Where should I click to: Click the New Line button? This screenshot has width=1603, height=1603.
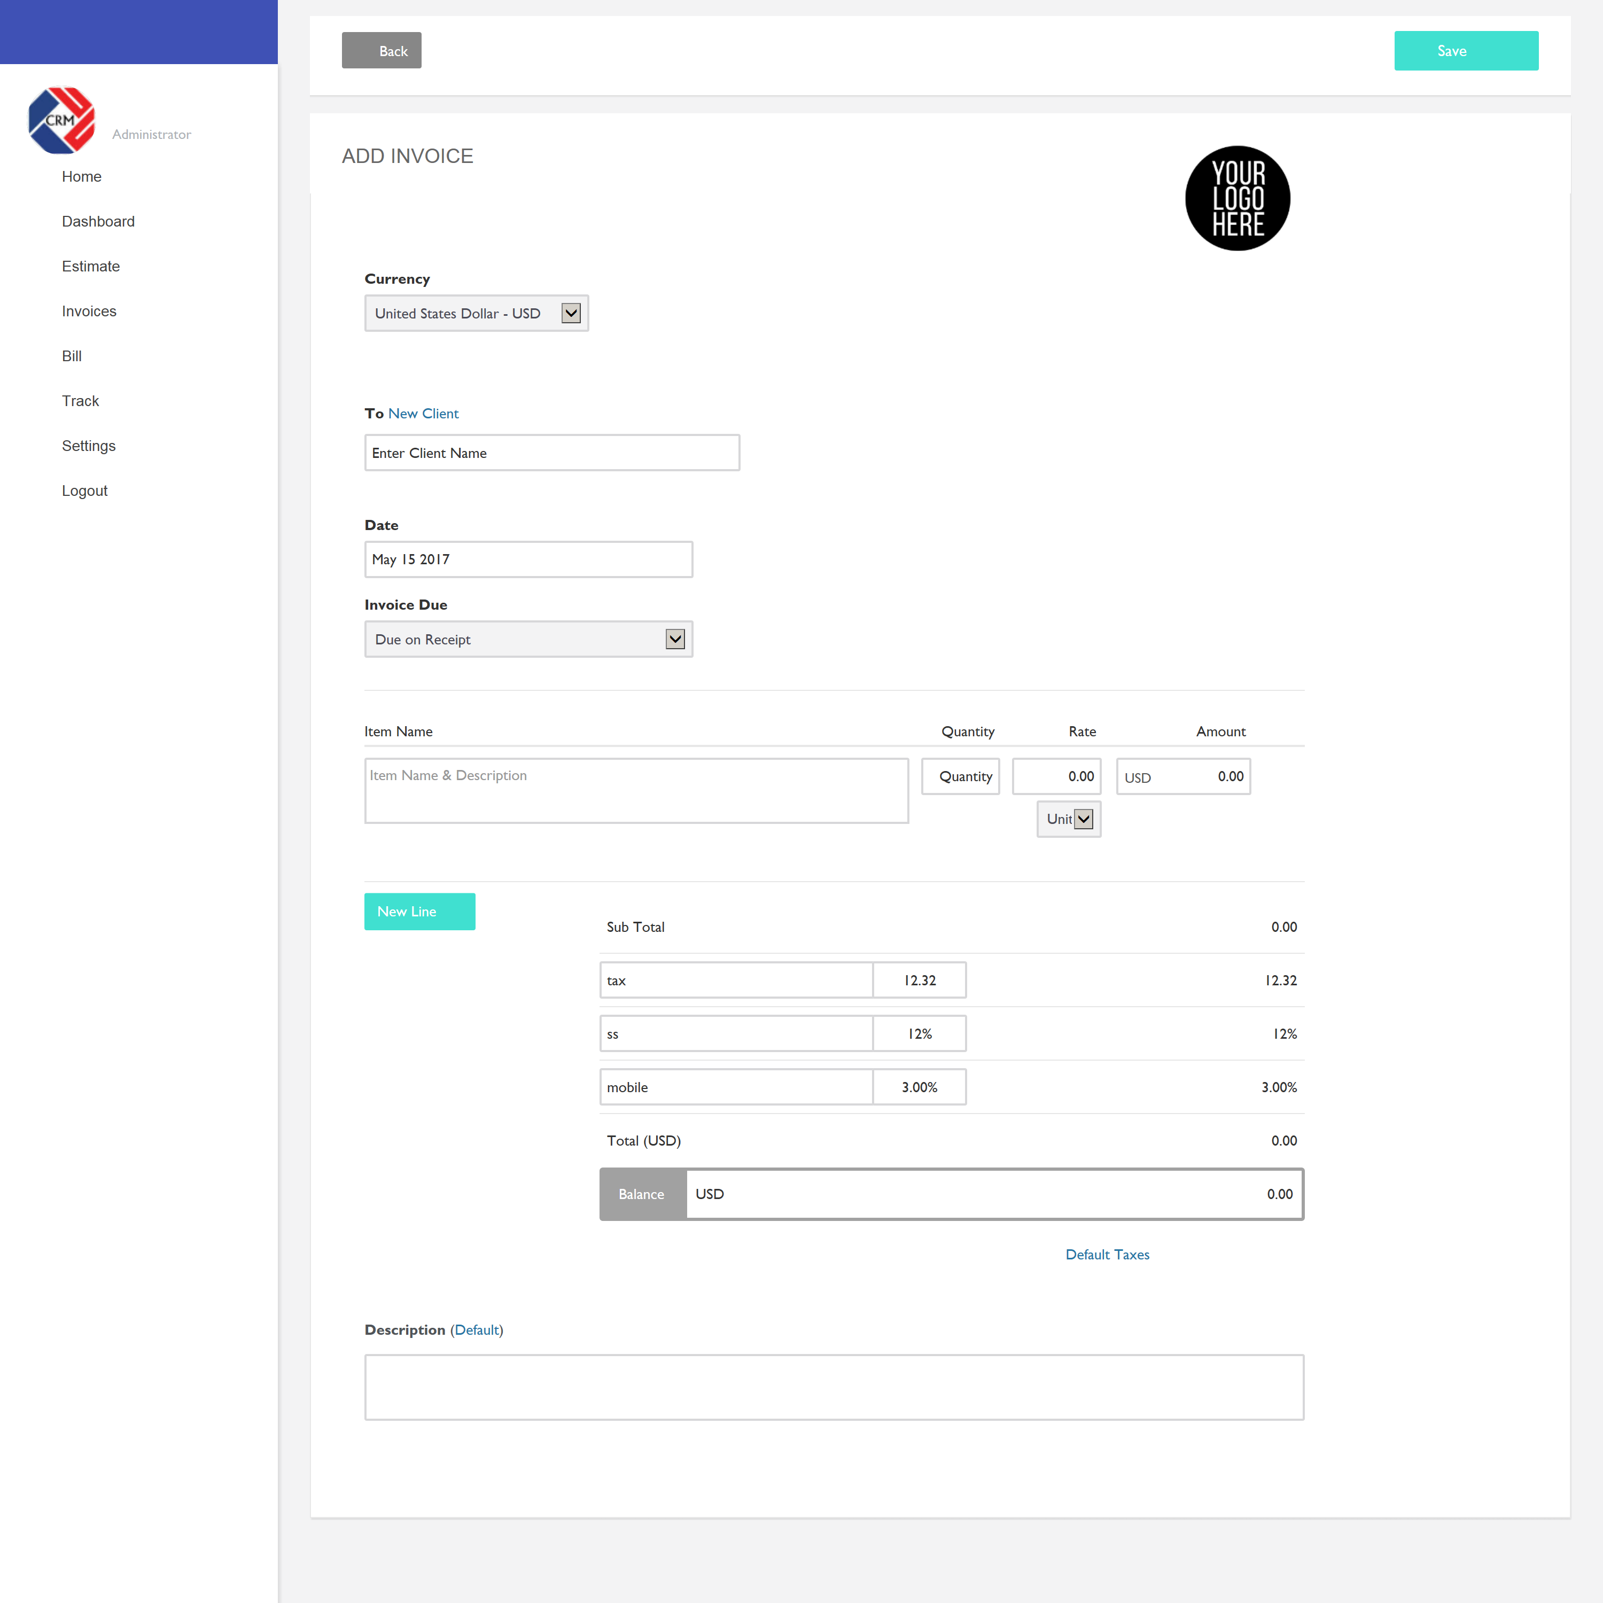(x=418, y=910)
